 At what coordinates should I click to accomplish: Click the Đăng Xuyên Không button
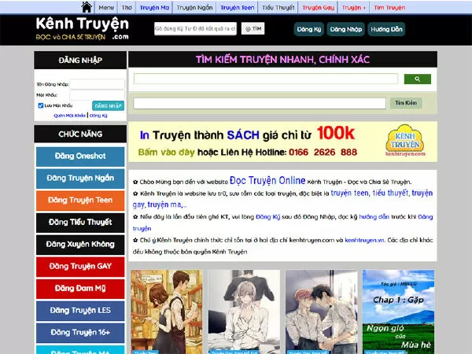pos(80,245)
